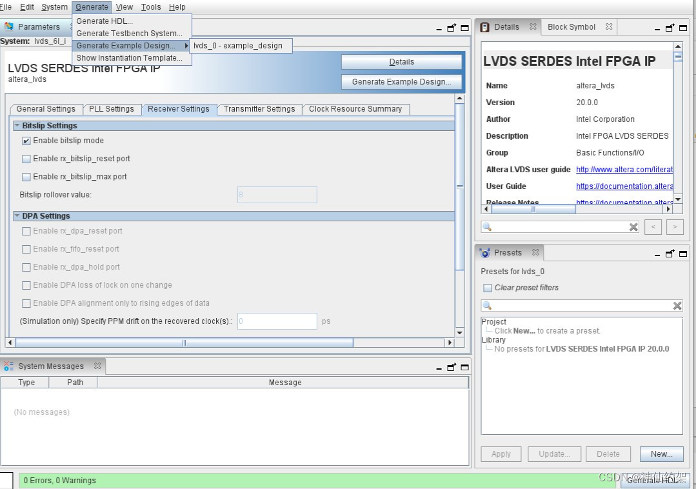This screenshot has width=696, height=489.
Task: Choose Generate Testbench System...
Action: [132, 34]
